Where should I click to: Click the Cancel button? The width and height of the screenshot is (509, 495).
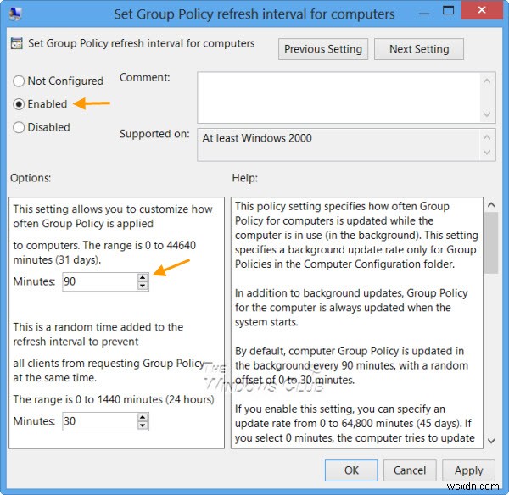410,470
